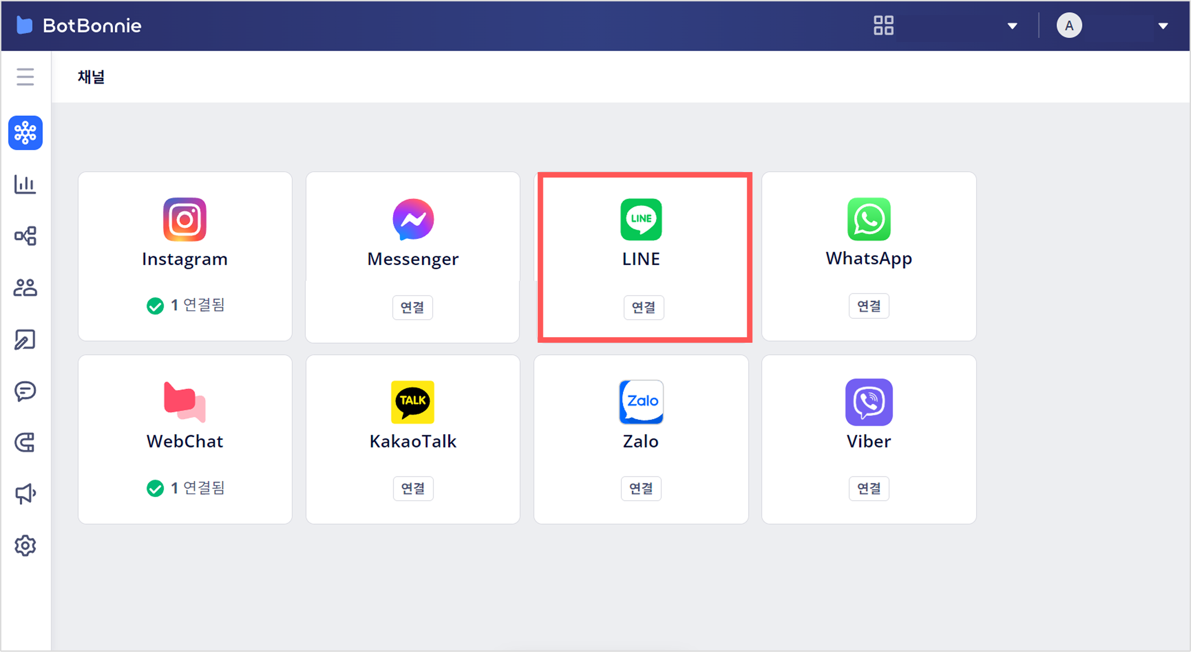Click the KakaoTalk logo icon
This screenshot has height=652, width=1191.
pos(413,402)
